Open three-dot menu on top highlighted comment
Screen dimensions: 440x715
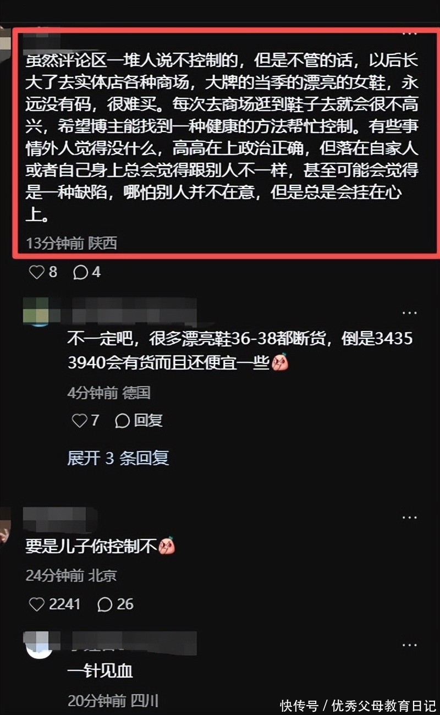tap(409, 34)
